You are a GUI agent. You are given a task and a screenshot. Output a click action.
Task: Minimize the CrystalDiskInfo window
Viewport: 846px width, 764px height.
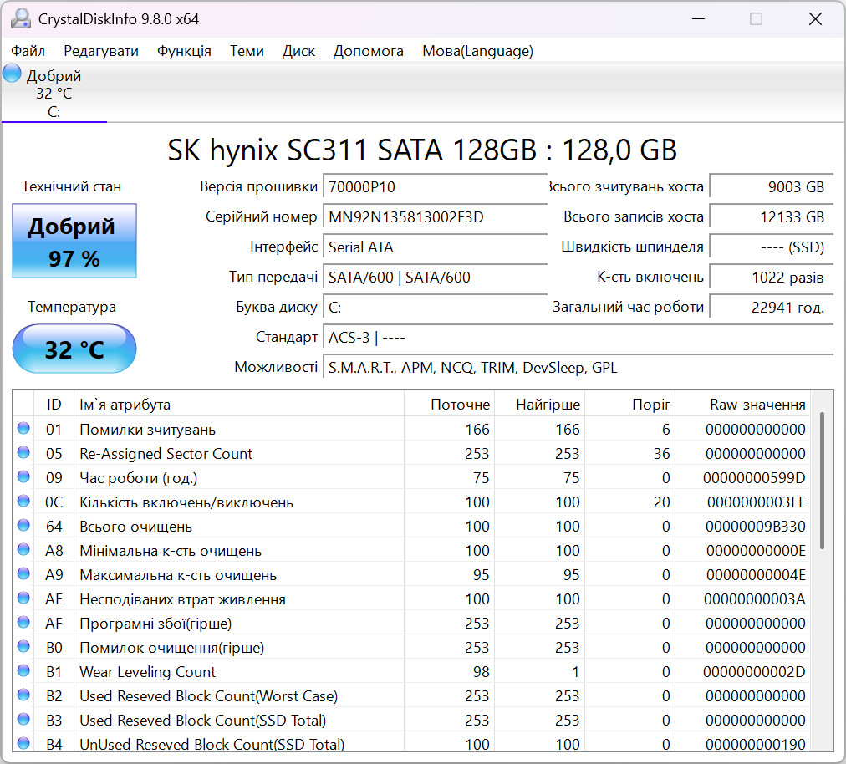pyautogui.click(x=699, y=19)
